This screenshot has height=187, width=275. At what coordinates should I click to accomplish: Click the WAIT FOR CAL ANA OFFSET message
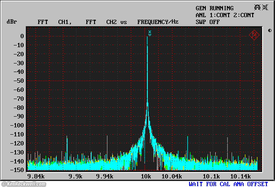click(x=228, y=184)
